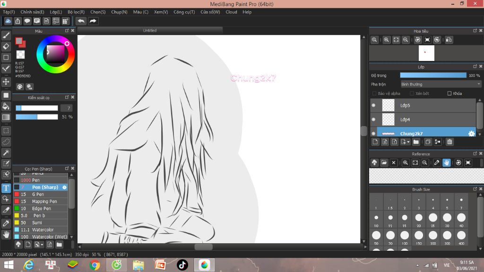
Task: Select the Lớp4 layer
Action: coord(423,119)
